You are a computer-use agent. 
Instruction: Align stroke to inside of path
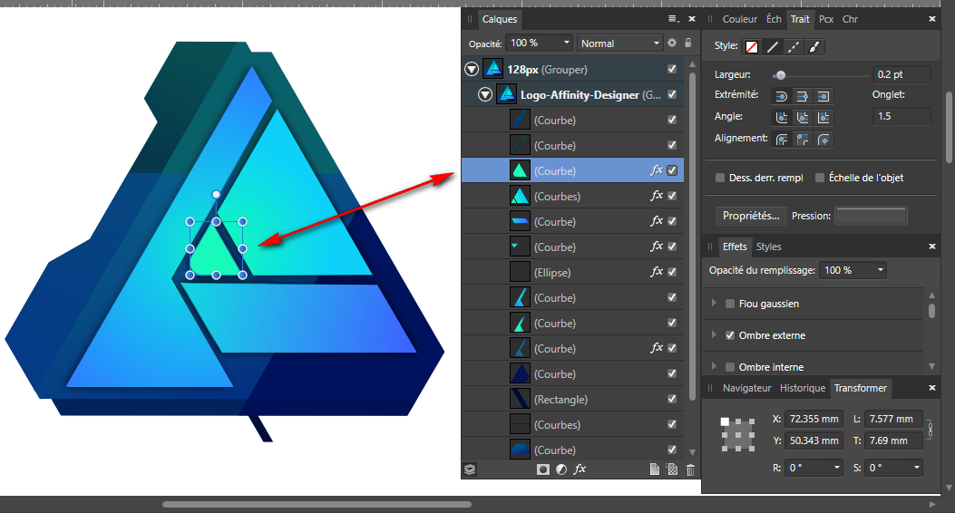tap(803, 140)
